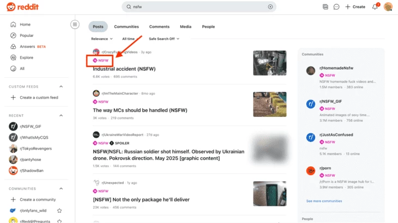
Task: Click r/UkraineWarVideoReport community avatar
Action: [x=96, y=135]
